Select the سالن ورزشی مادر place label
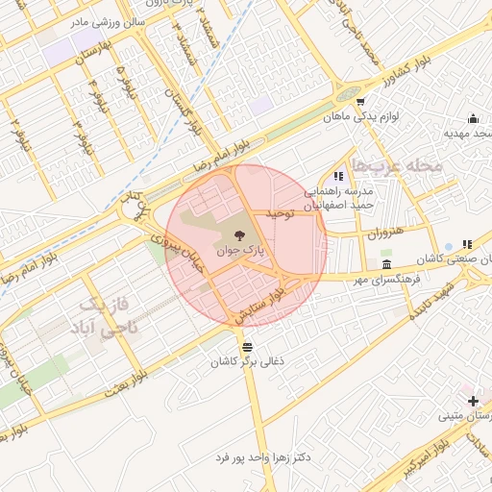 [x=108, y=22]
